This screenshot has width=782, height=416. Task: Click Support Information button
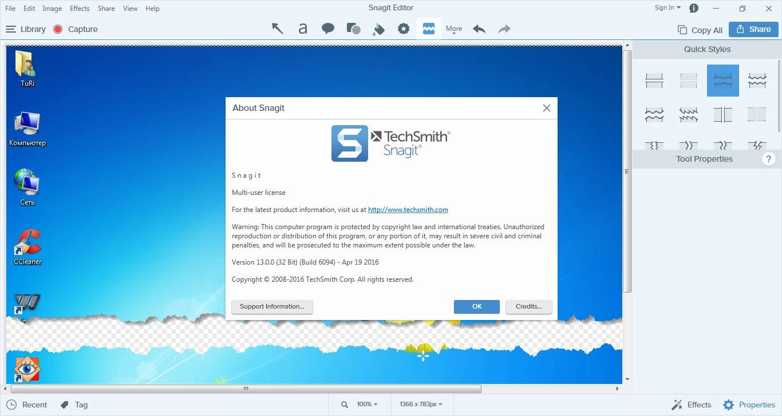tap(272, 307)
